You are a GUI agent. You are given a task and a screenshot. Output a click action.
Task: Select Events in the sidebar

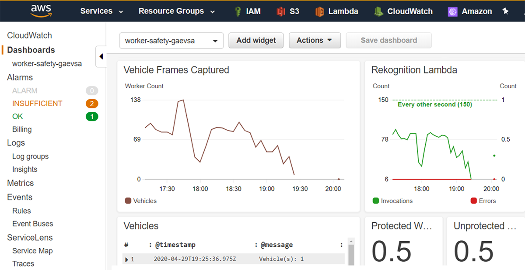click(x=19, y=197)
